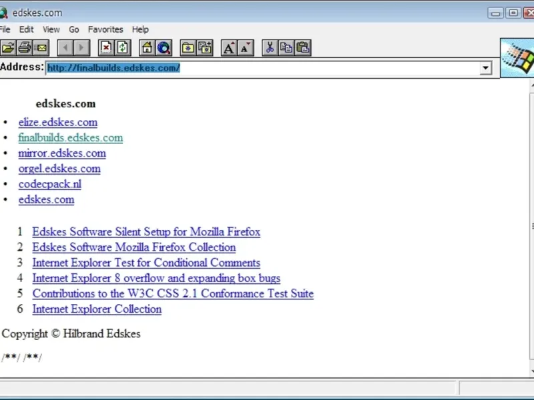The width and height of the screenshot is (534, 400).
Task: Open the Home page icon
Action: pyautogui.click(x=147, y=47)
